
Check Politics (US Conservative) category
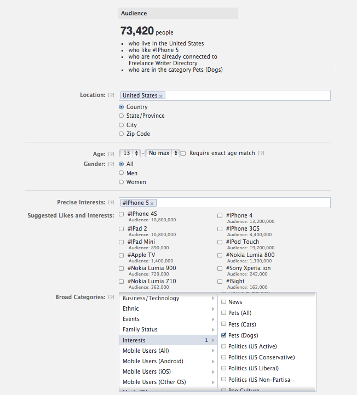[x=223, y=357]
